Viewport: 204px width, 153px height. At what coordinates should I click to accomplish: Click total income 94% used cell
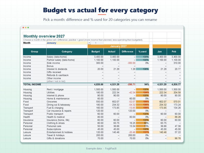click(142, 84)
